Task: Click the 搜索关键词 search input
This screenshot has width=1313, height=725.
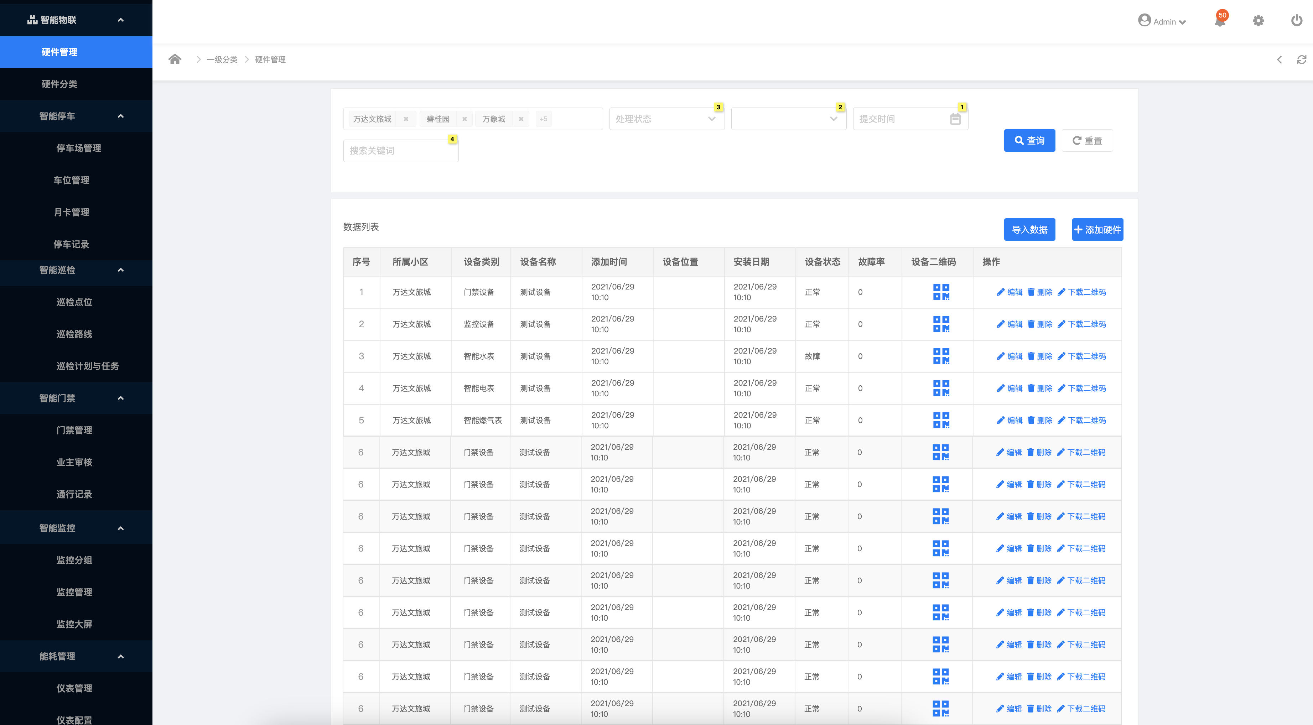Action: (401, 151)
